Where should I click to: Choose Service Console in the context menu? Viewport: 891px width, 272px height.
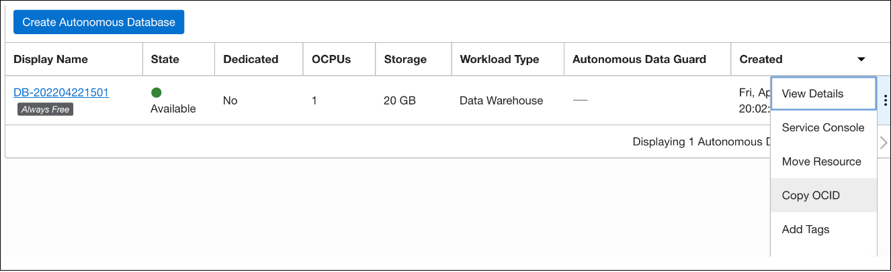point(823,127)
